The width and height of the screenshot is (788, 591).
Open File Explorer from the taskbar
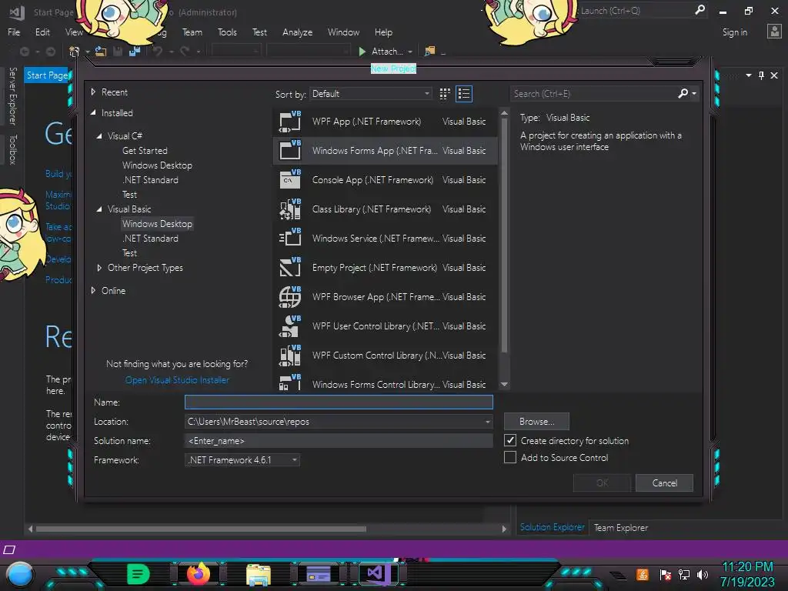tap(259, 574)
